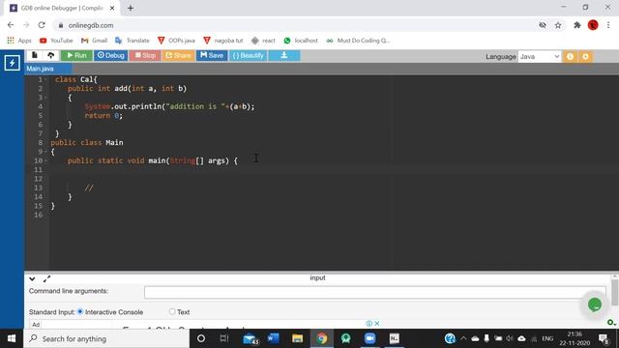The width and height of the screenshot is (619, 348).
Task: Share the code using Share button
Action: (x=178, y=55)
